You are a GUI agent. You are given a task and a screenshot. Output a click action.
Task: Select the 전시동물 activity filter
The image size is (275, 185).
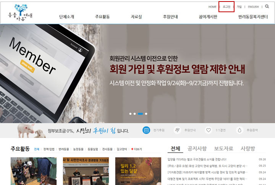tap(107, 149)
